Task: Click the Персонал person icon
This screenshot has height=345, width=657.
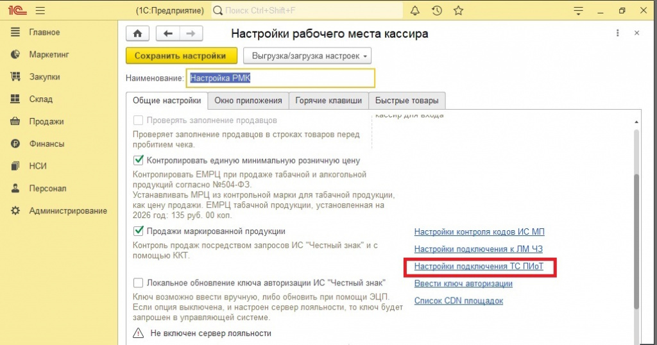Action: click(15, 189)
